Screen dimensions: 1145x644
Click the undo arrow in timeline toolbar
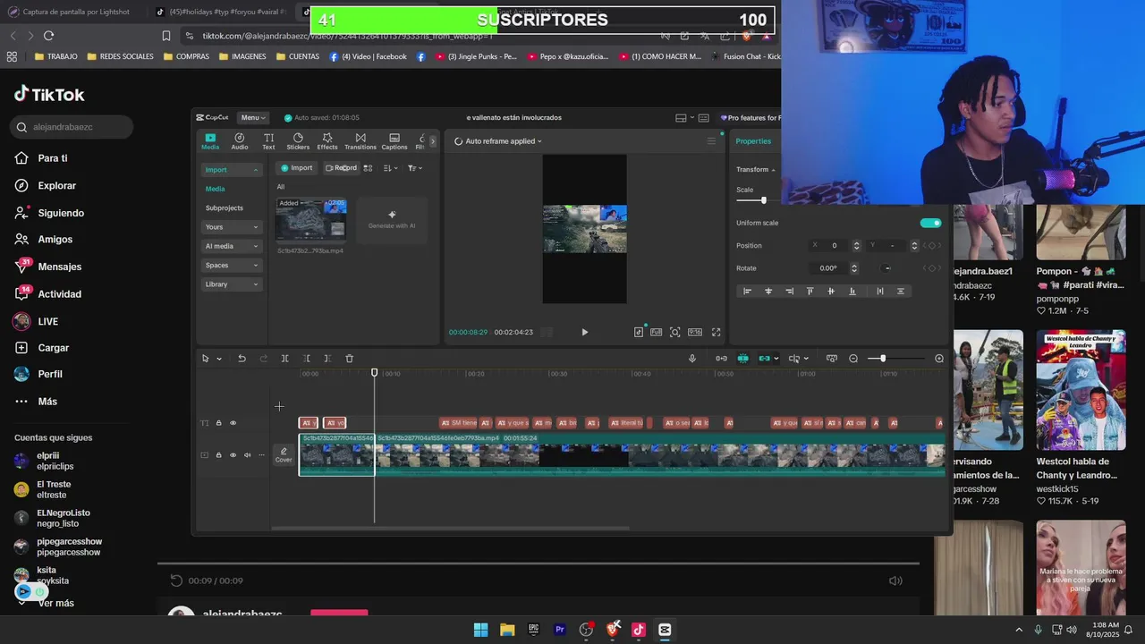[x=242, y=359]
